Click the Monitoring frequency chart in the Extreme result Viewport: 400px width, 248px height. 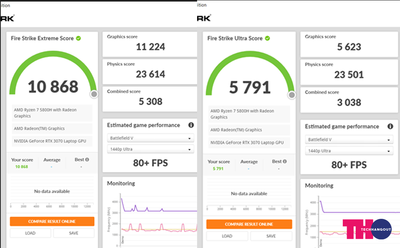[152, 221]
